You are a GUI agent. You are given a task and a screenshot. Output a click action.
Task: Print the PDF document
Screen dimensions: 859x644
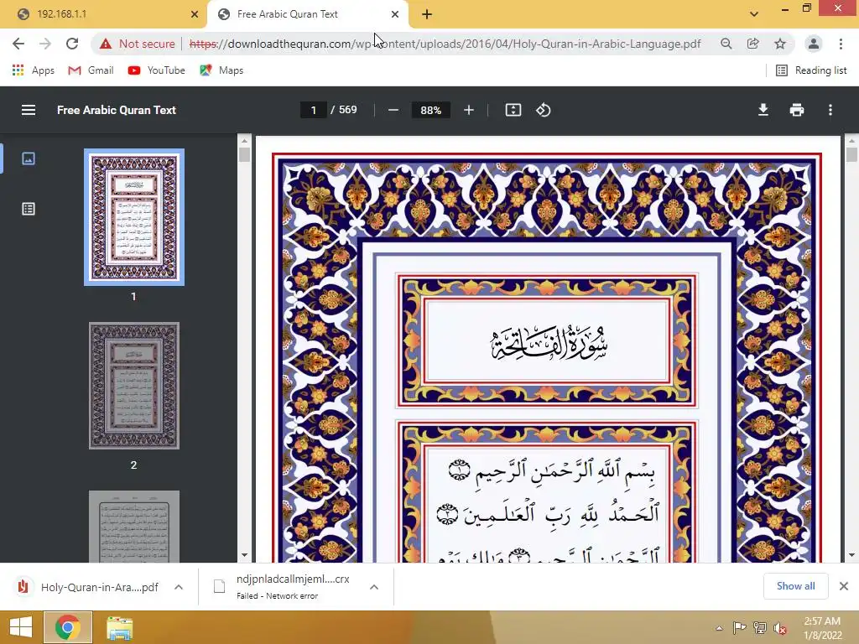(797, 110)
